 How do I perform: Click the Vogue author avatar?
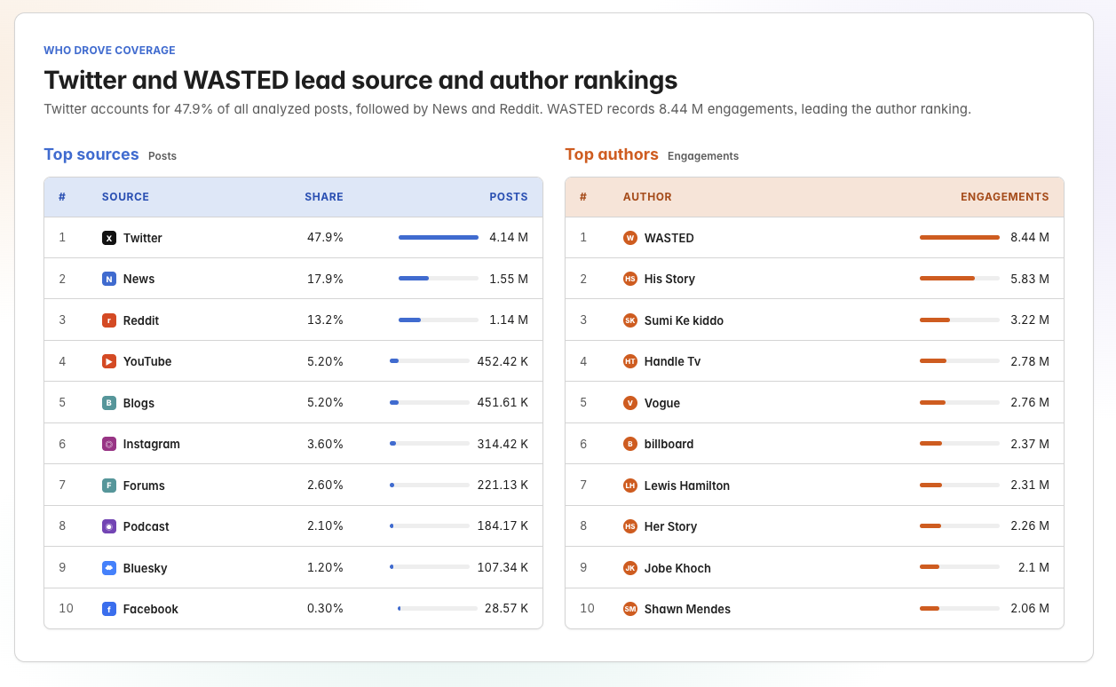point(630,403)
